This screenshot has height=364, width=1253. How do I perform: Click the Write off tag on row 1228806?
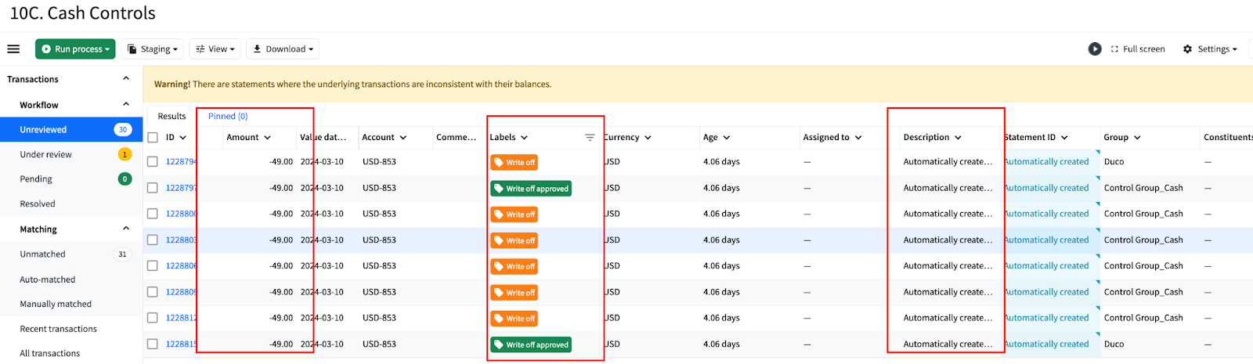(514, 267)
